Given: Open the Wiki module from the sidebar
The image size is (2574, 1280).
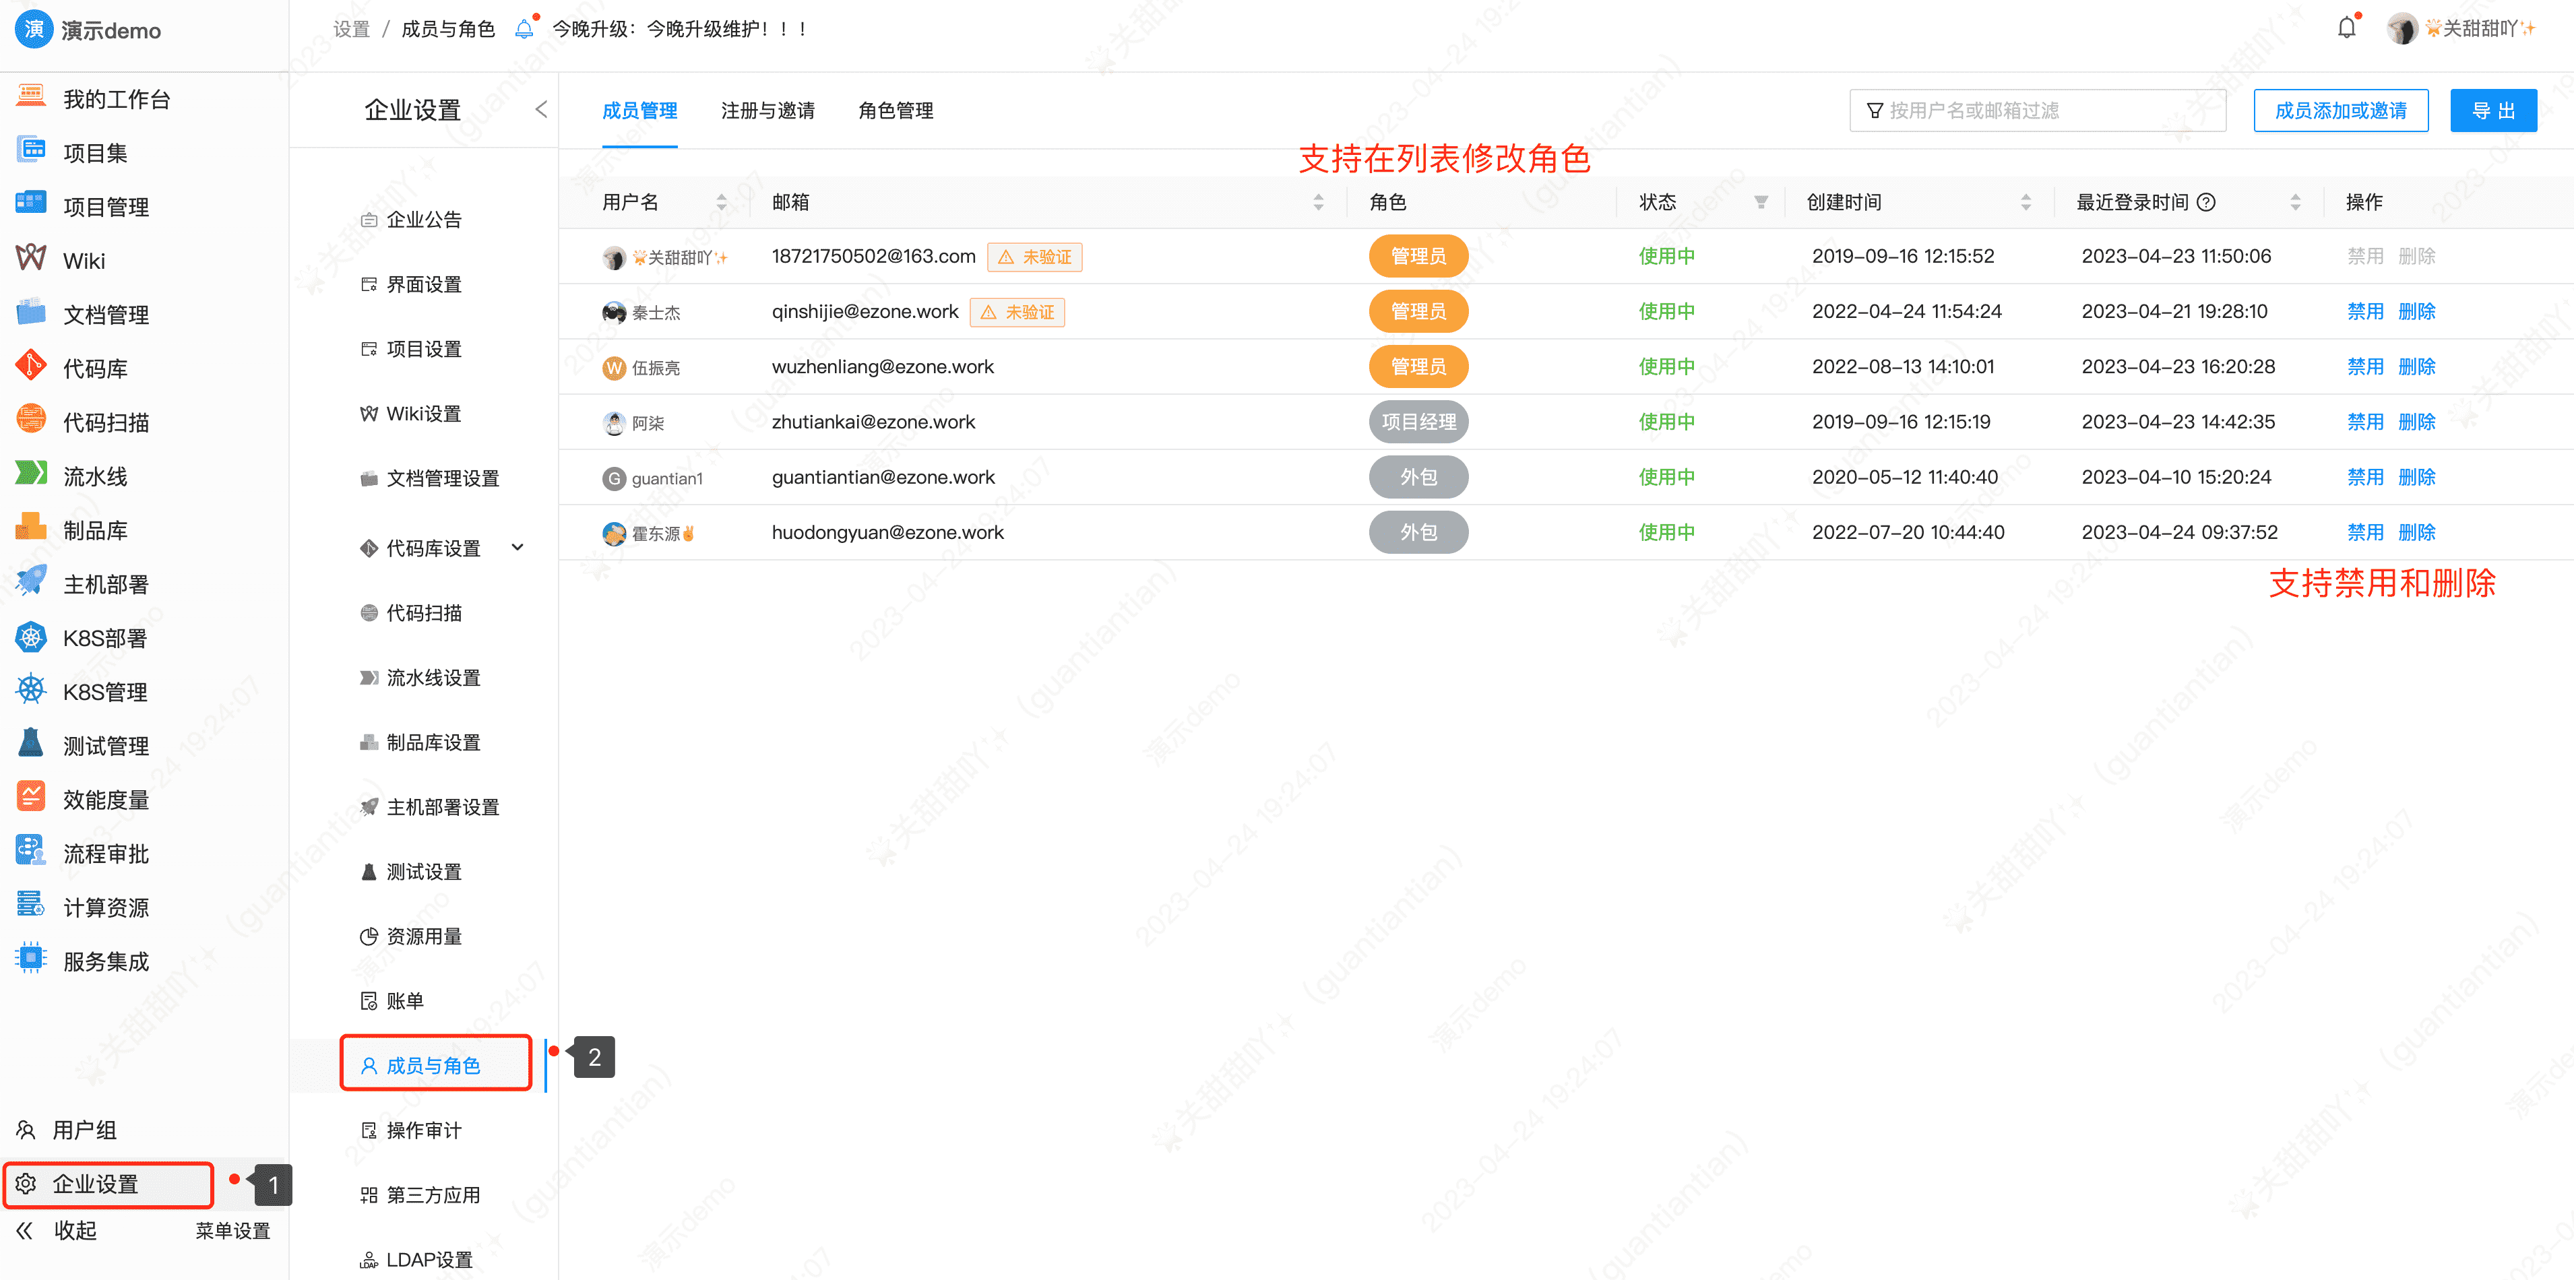Looking at the screenshot, I should (84, 260).
